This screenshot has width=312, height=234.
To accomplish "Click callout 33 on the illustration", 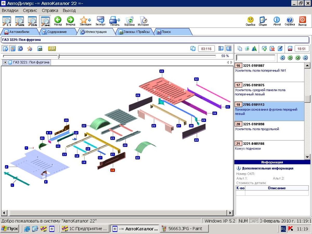I will pyautogui.click(x=161, y=71).
